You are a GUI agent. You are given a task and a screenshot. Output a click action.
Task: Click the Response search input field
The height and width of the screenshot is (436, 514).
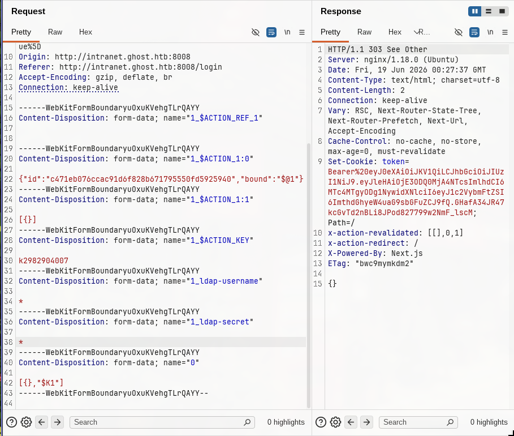coord(418,422)
